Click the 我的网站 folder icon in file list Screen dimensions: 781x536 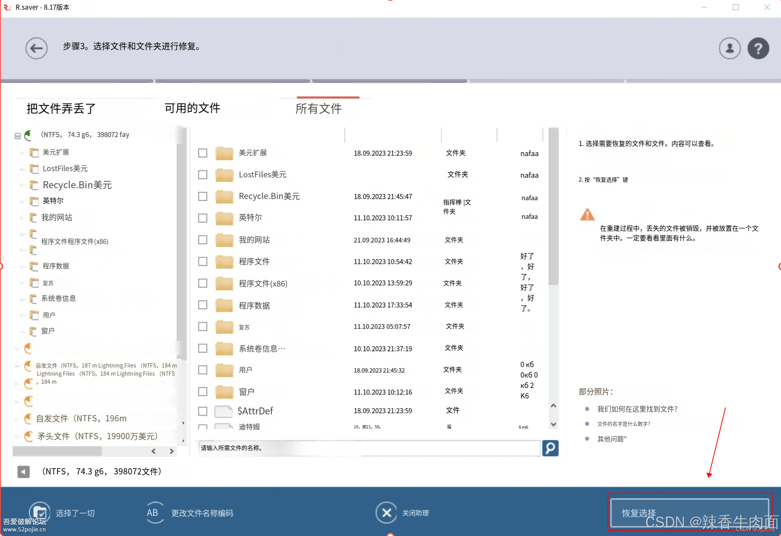tap(224, 240)
